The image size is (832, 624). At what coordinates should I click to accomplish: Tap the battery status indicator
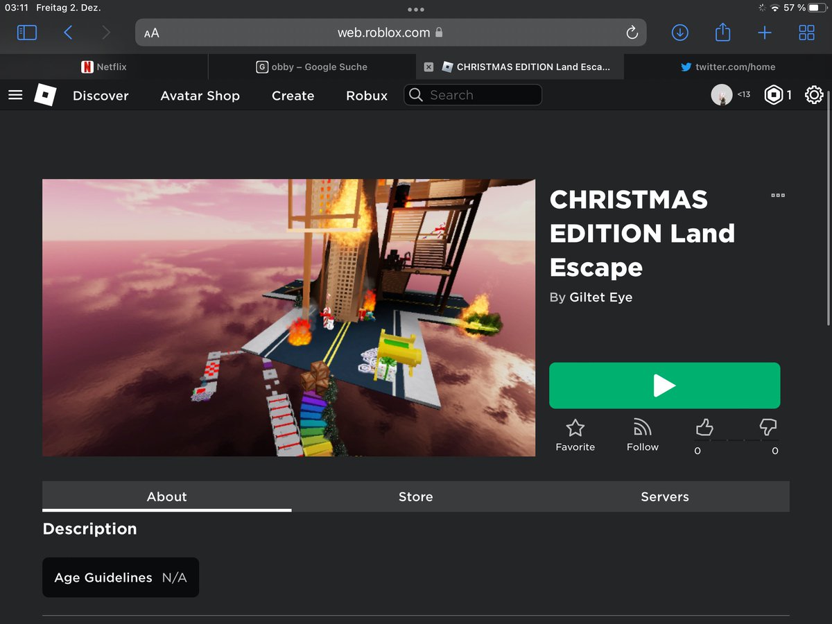coord(817,8)
